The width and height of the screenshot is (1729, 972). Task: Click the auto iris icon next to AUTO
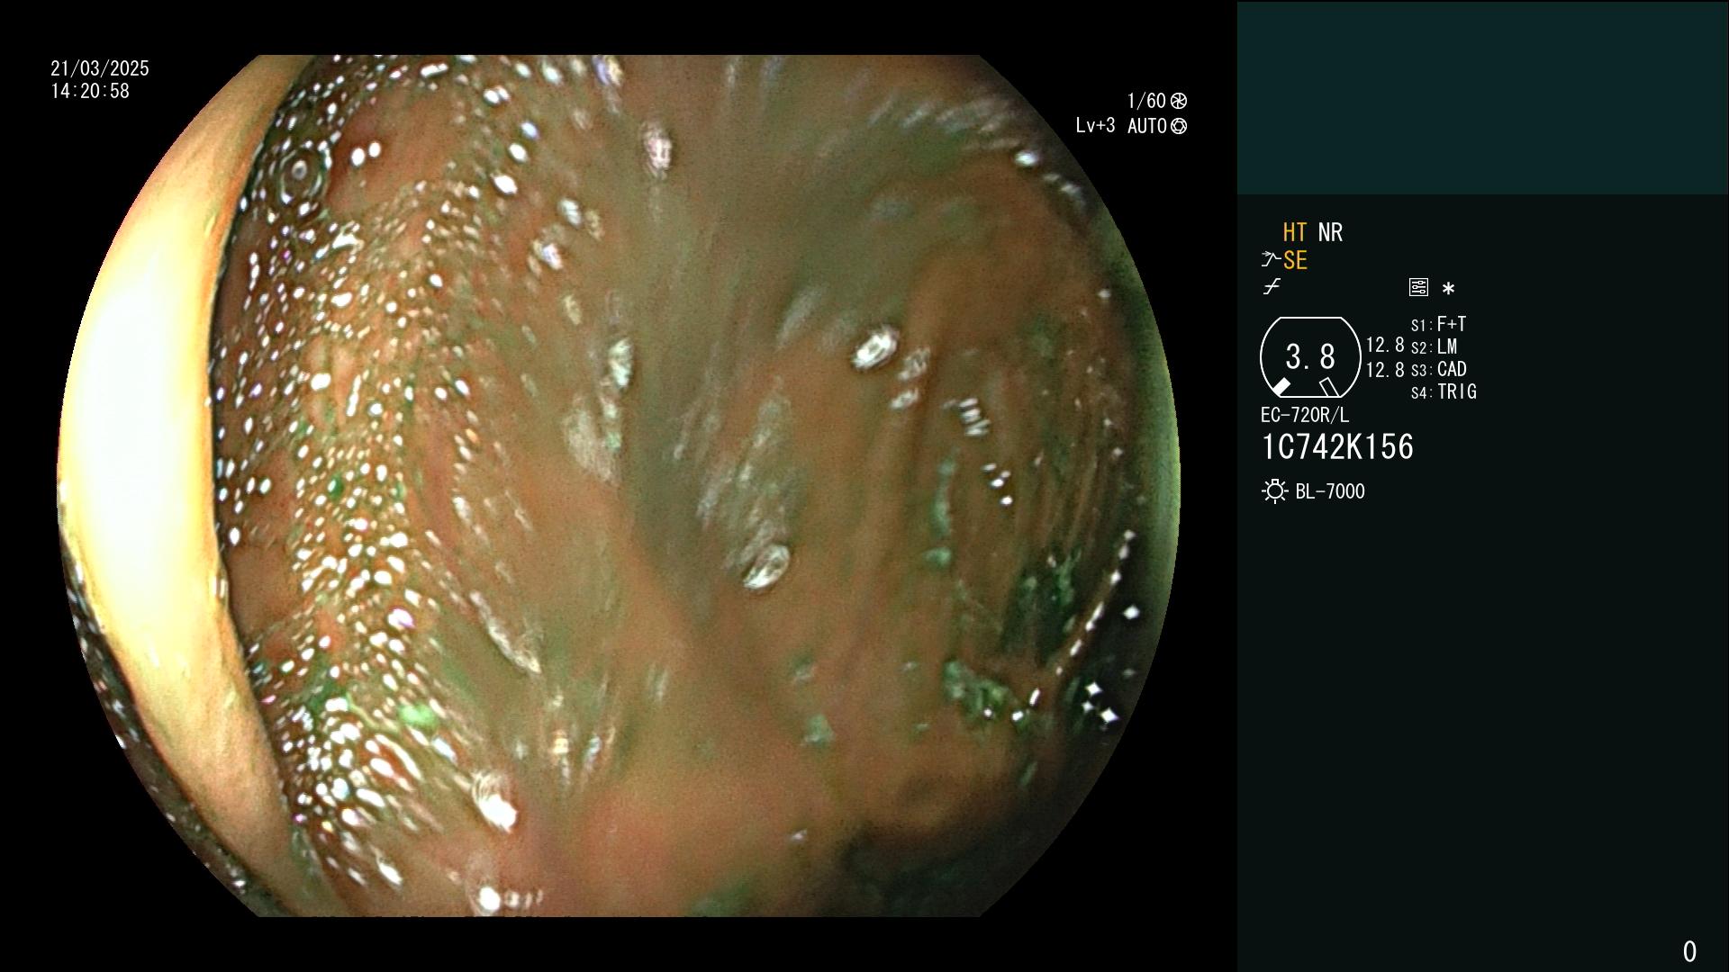(1179, 126)
